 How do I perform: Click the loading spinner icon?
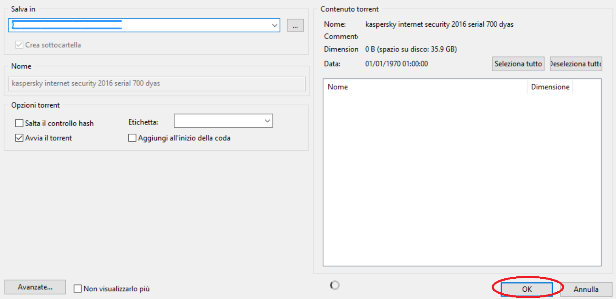point(335,285)
